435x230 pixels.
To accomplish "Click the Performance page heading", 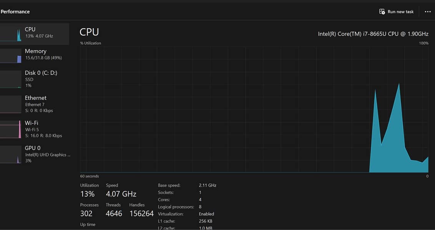I will pos(15,11).
